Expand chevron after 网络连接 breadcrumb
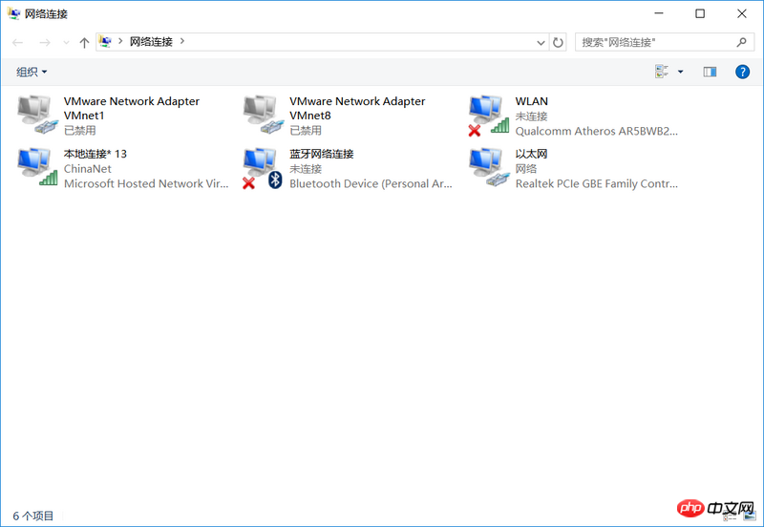The width and height of the screenshot is (764, 527). (182, 41)
